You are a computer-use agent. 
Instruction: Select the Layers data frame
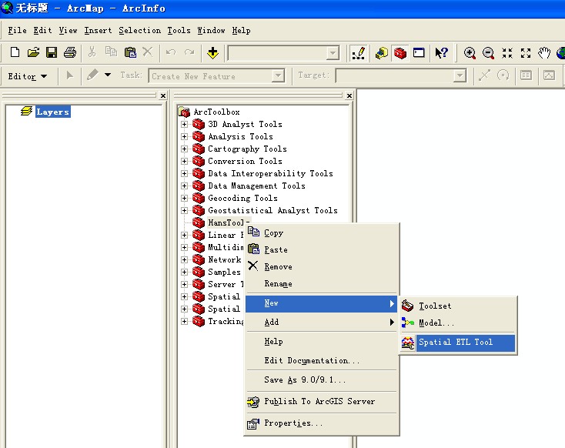point(52,112)
